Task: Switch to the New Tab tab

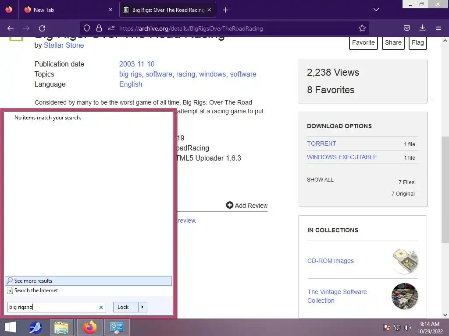Action: [68, 10]
